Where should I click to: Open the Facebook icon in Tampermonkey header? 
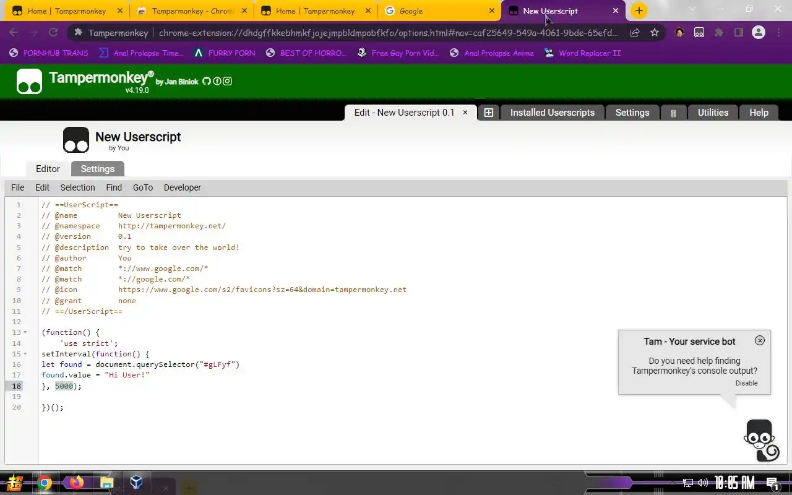pyautogui.click(x=217, y=81)
